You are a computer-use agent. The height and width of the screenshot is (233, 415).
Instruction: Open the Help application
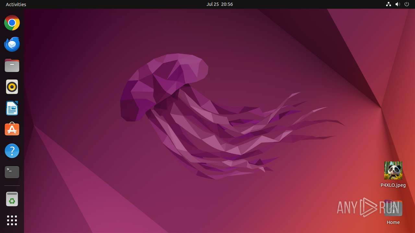[x=12, y=151]
